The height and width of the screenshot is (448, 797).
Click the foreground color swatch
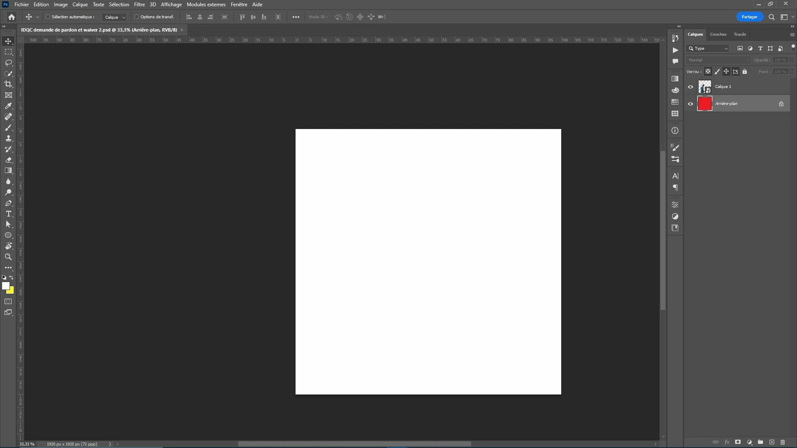(5, 286)
